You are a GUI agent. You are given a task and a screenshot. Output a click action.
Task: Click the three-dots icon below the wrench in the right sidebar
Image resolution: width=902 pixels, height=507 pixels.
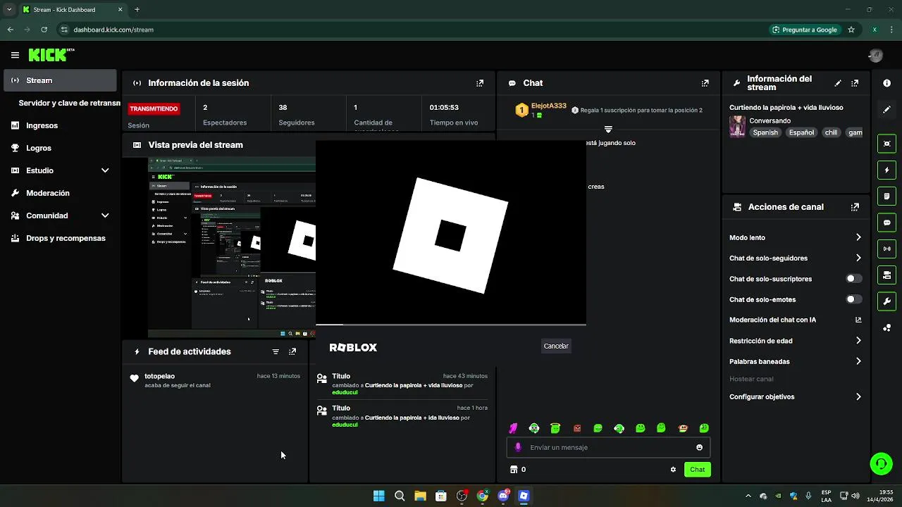click(887, 327)
